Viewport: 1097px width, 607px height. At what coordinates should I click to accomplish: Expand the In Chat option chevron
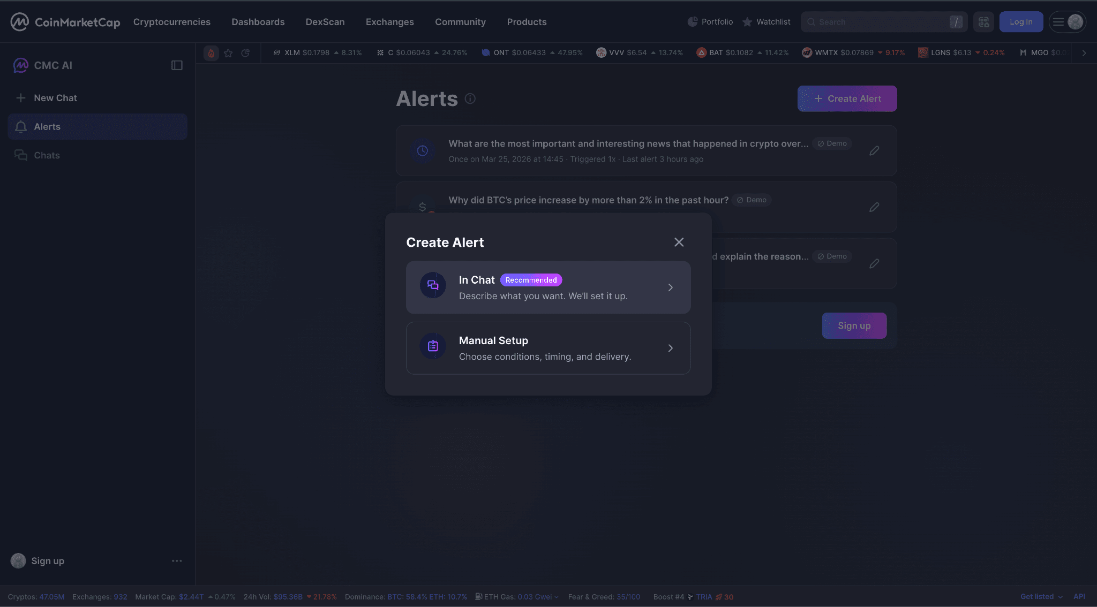[670, 287]
